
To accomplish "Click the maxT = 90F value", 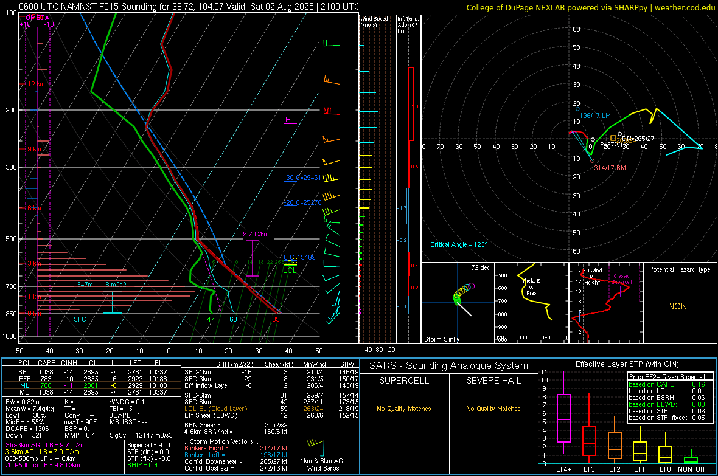I will 80,422.
